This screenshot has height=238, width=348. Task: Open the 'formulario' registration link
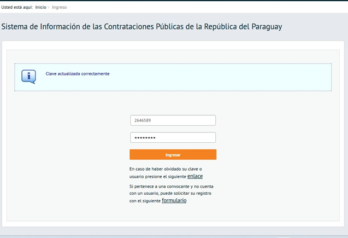(174, 200)
